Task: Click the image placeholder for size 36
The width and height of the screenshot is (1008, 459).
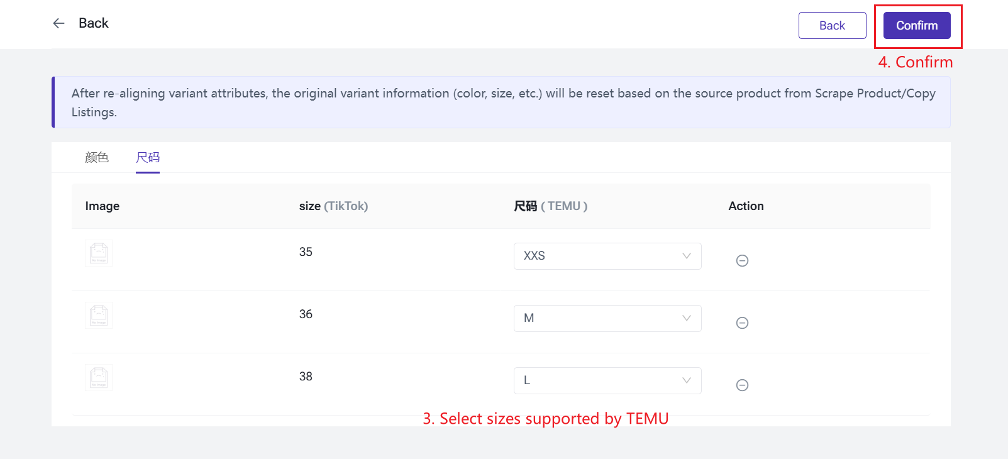Action: [x=99, y=315]
